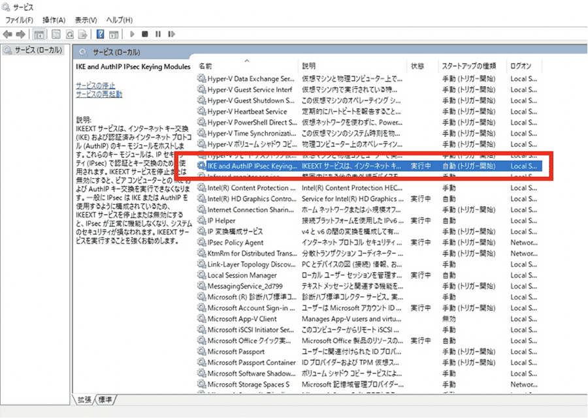This screenshot has height=419, width=588.
Task: Click gear icon of IPsec Policy Agent
Action: (x=202, y=242)
